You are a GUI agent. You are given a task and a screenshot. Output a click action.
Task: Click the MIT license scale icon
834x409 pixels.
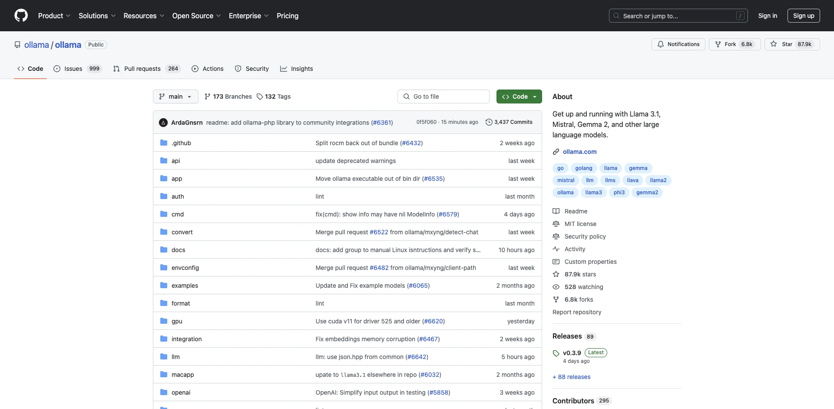(556, 224)
